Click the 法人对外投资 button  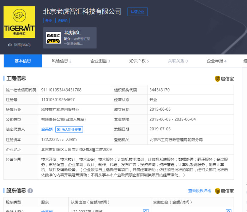click(70, 129)
